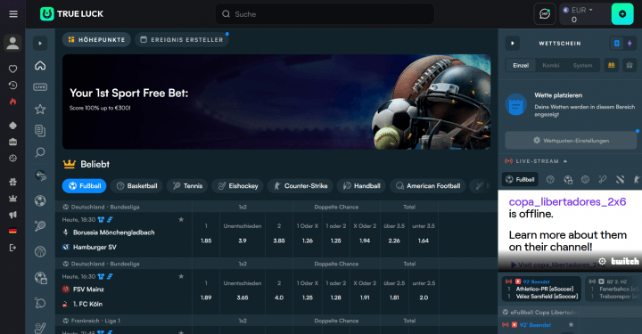Toggle the quick bet lightning icon

[x=630, y=43]
